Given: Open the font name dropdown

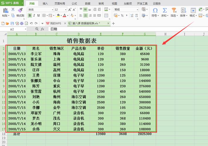Looking at the screenshot, I should coord(53,10).
